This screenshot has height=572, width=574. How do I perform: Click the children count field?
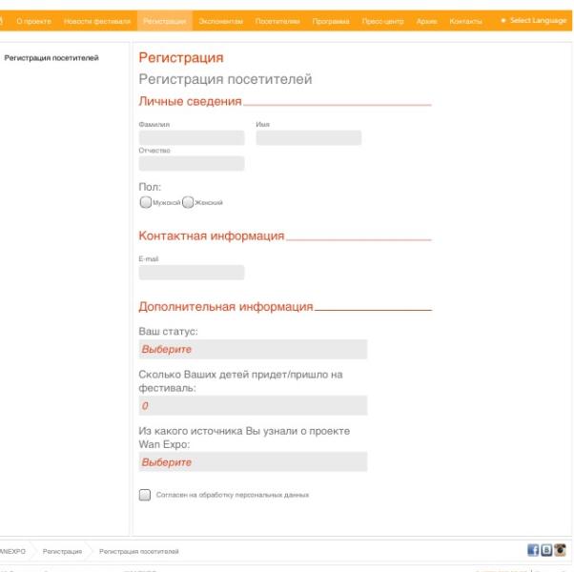[253, 406]
